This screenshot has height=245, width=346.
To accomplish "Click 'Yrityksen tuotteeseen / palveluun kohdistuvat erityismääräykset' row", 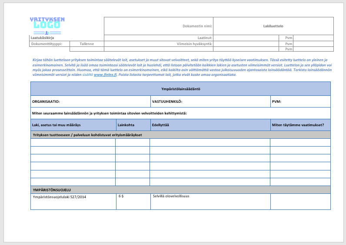I will coord(180,135).
